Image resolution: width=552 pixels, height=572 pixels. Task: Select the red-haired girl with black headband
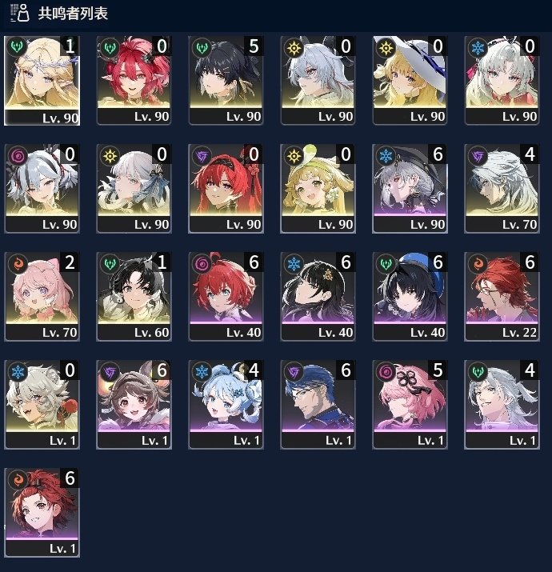click(x=226, y=189)
